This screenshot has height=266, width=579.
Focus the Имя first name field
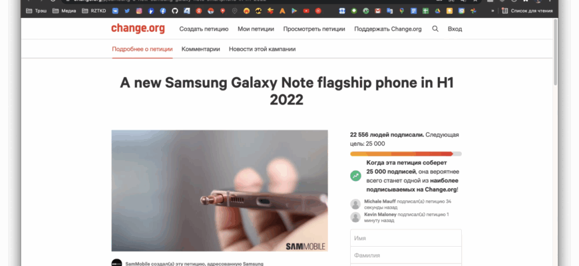(x=406, y=238)
